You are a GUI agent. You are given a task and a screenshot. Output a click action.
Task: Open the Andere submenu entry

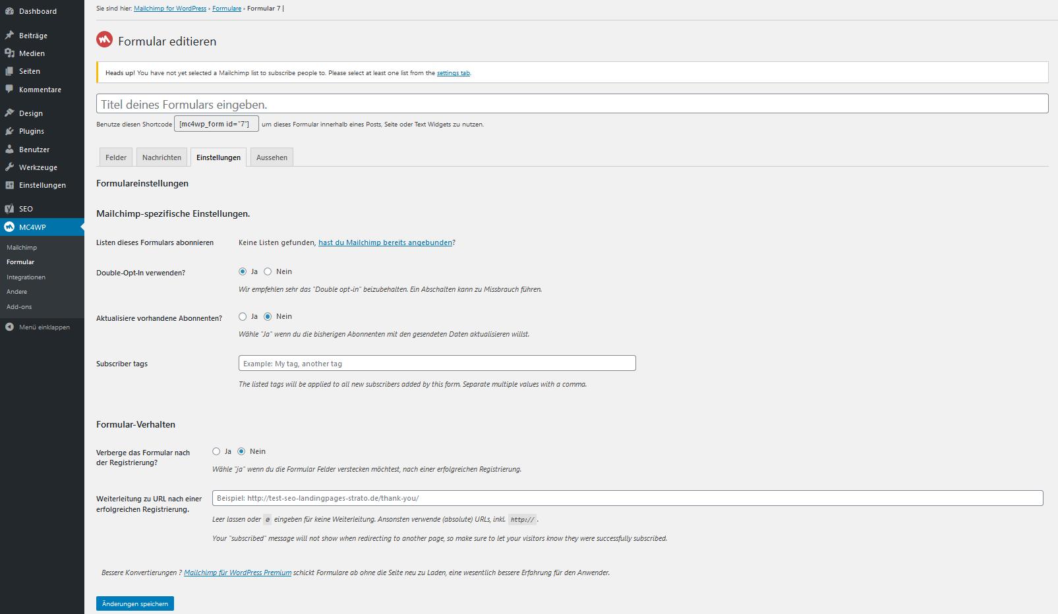tap(17, 292)
